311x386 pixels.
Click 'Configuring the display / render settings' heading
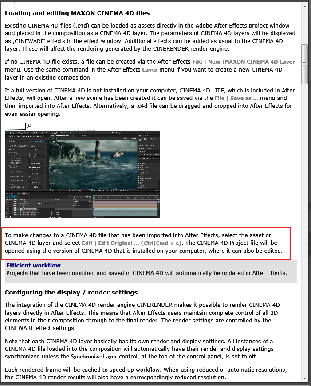tap(71, 292)
